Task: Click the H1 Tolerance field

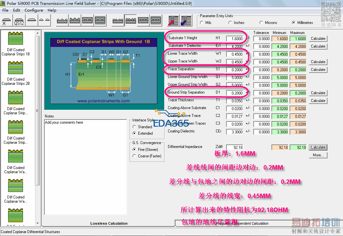Action: pyautogui.click(x=262, y=39)
